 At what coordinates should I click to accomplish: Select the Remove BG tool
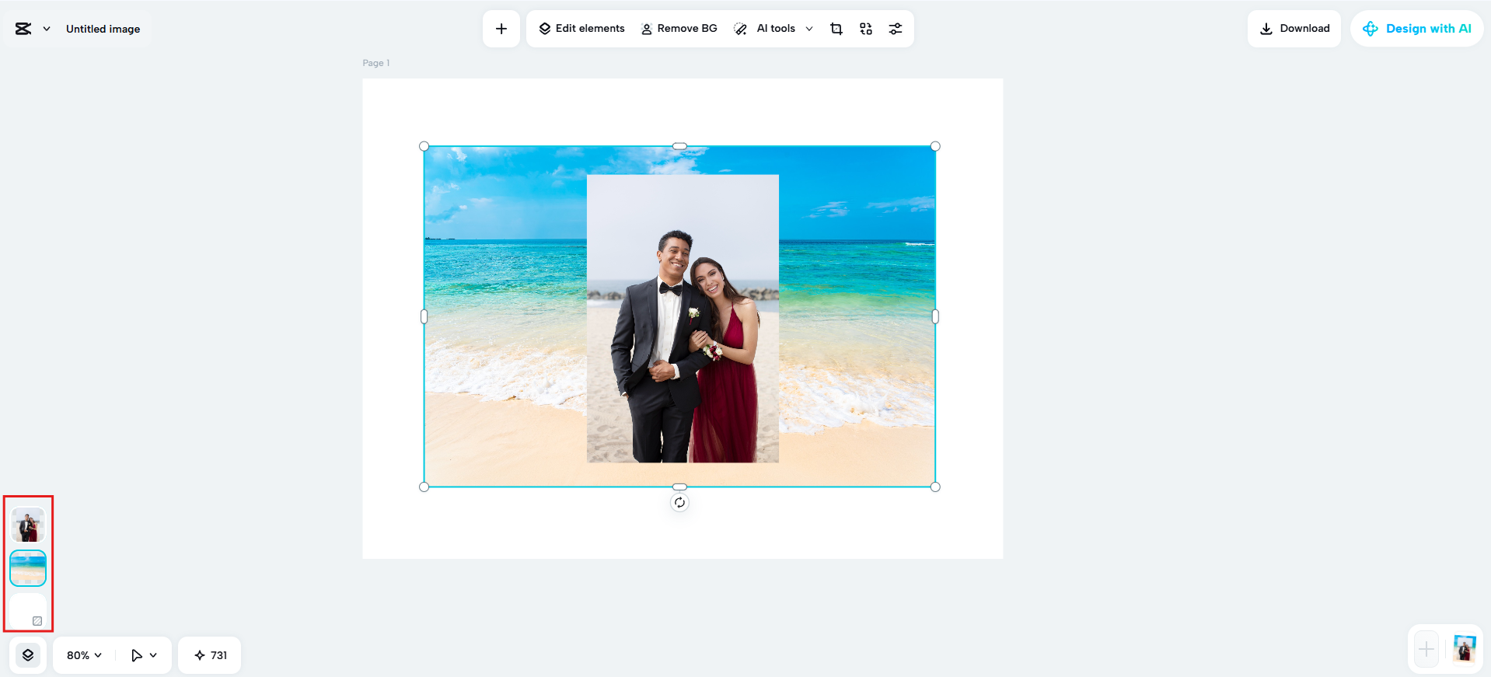[679, 29]
